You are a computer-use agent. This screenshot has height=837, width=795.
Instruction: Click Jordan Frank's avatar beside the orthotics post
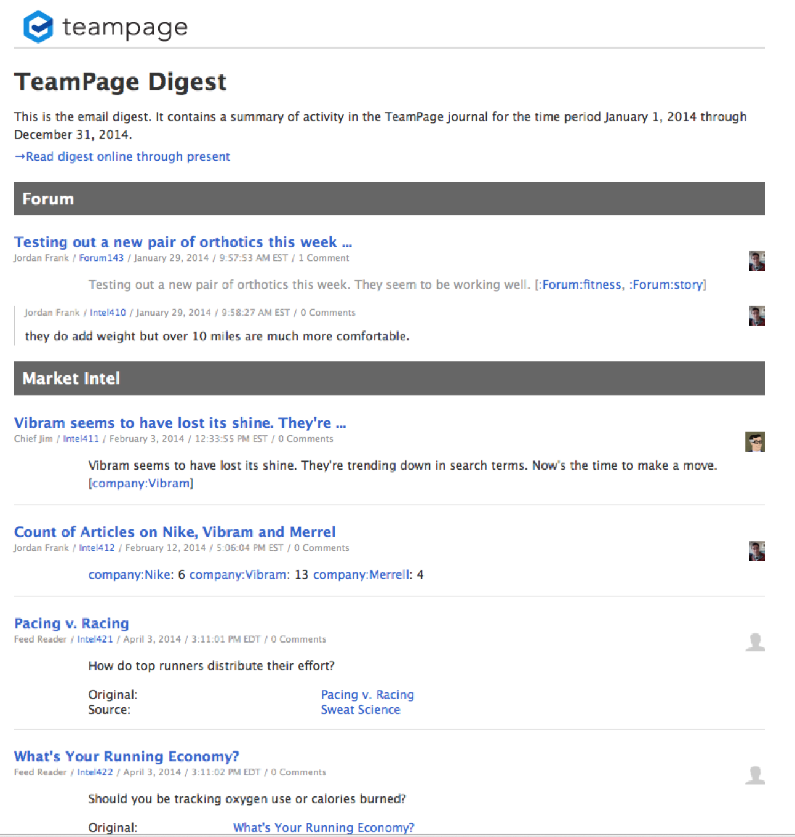(x=756, y=261)
